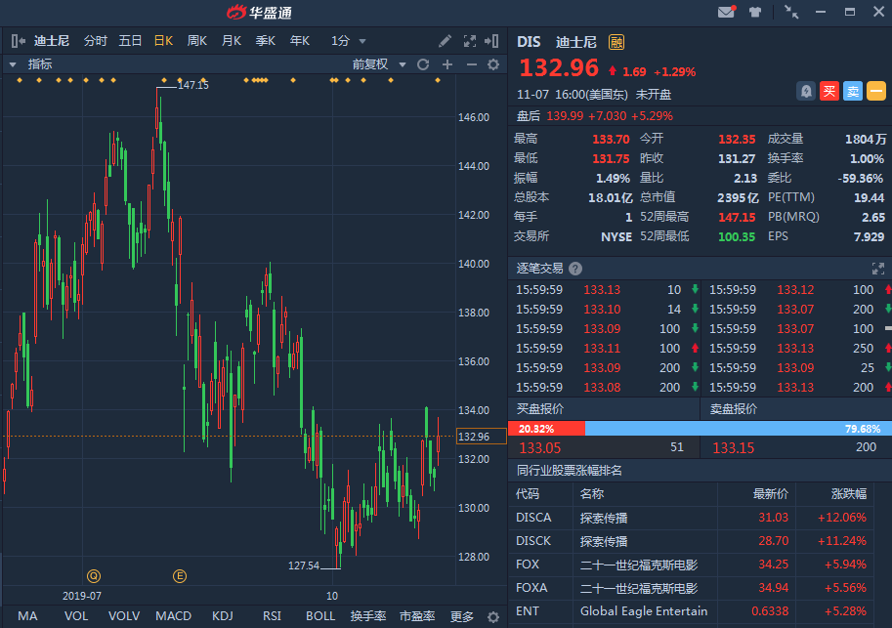Open the mail messages icon
The width and height of the screenshot is (892, 628).
pyautogui.click(x=727, y=12)
